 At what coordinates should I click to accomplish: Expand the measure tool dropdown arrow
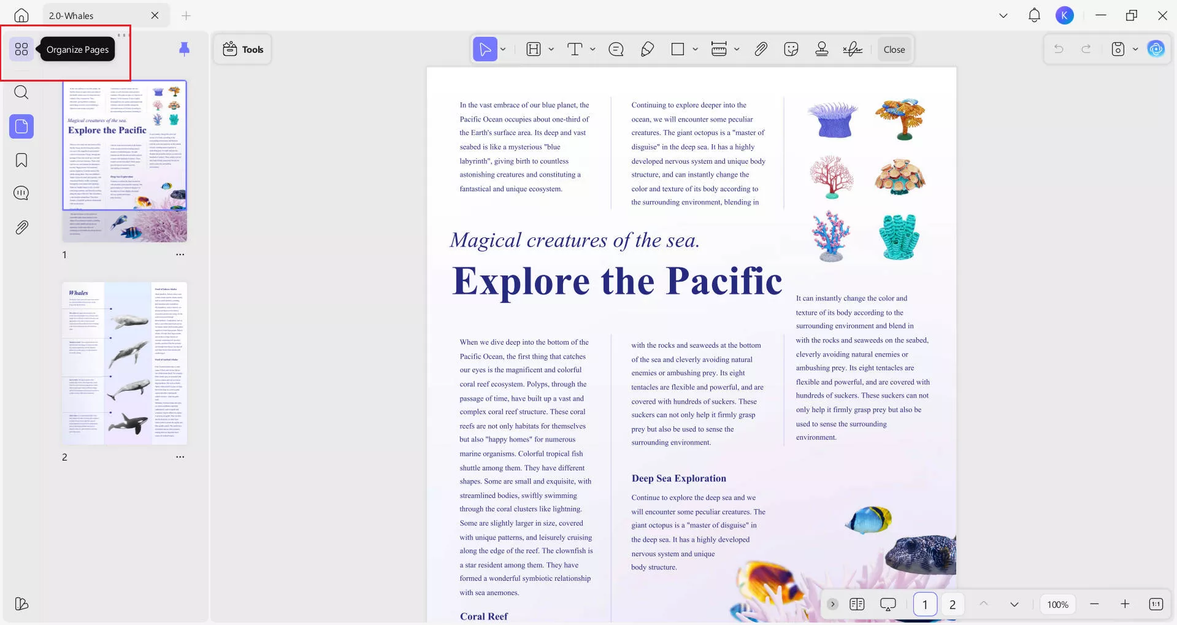[737, 49]
